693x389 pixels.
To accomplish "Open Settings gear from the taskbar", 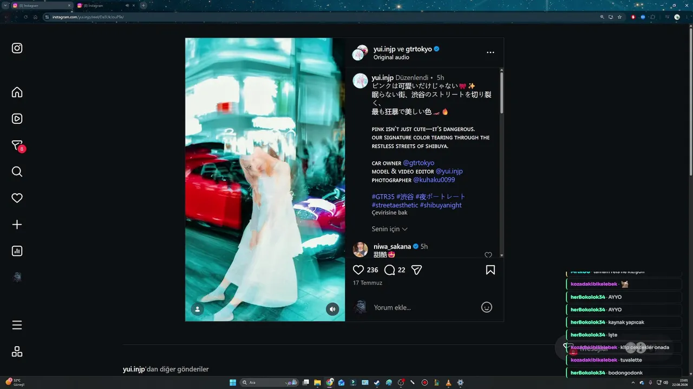I will pyautogui.click(x=460, y=383).
